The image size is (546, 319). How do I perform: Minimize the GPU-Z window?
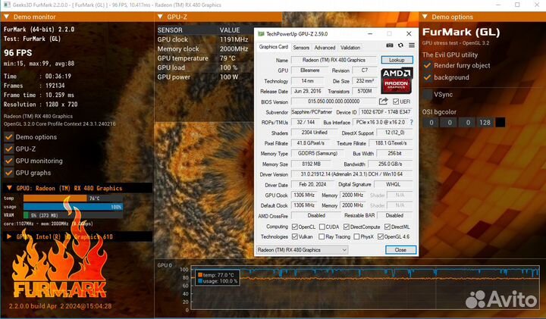pos(370,34)
